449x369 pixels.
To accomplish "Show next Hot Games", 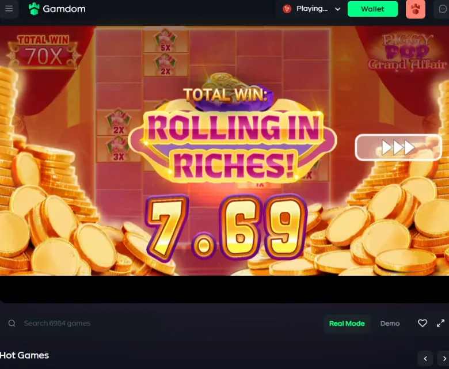I will click(444, 359).
